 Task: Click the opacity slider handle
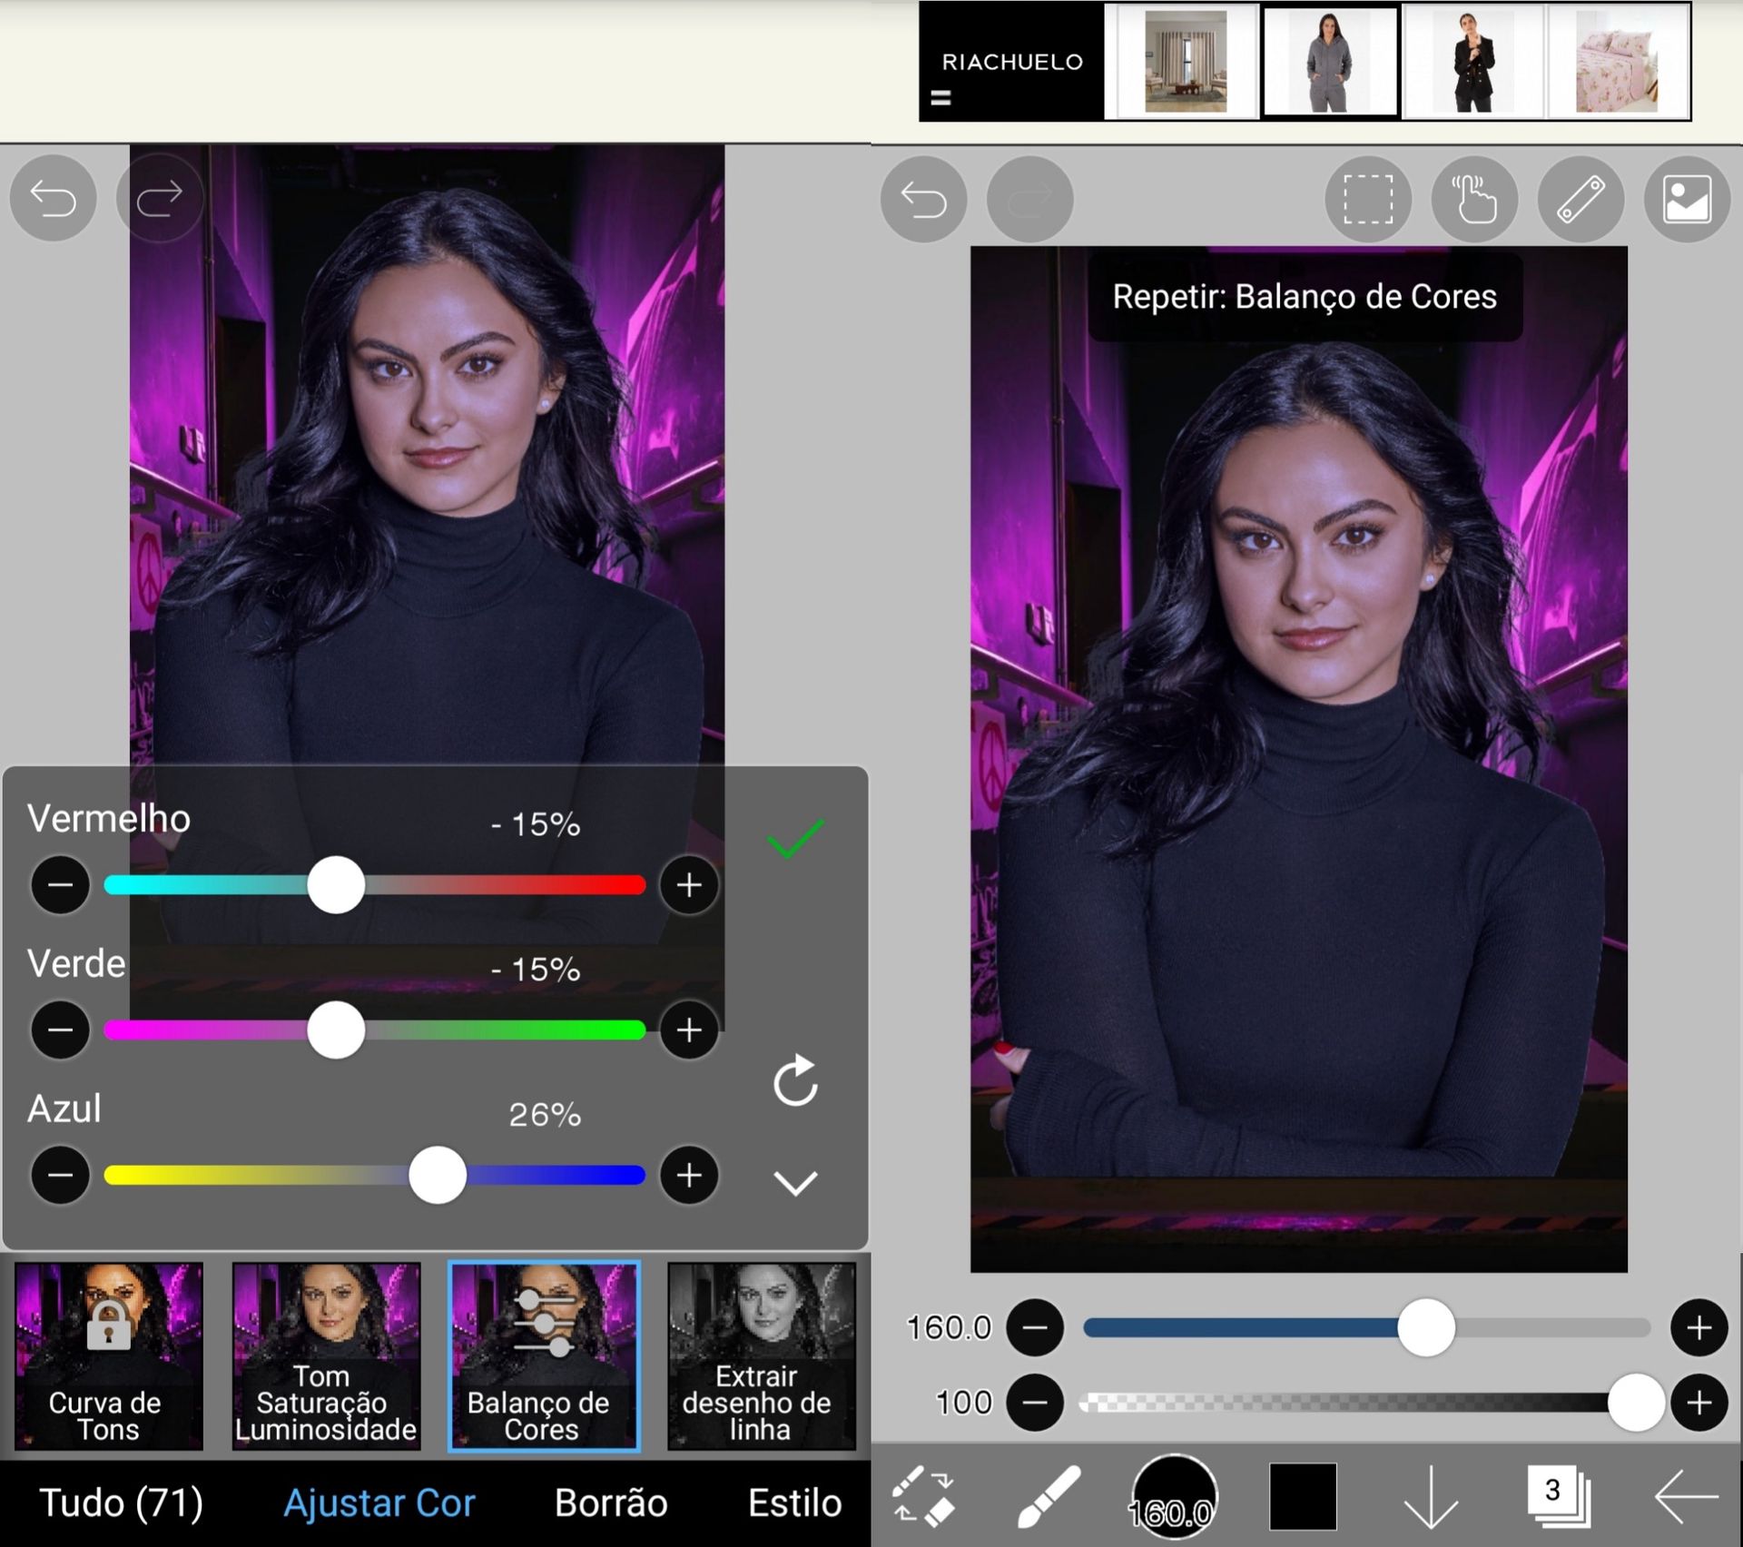pyautogui.click(x=1636, y=1403)
